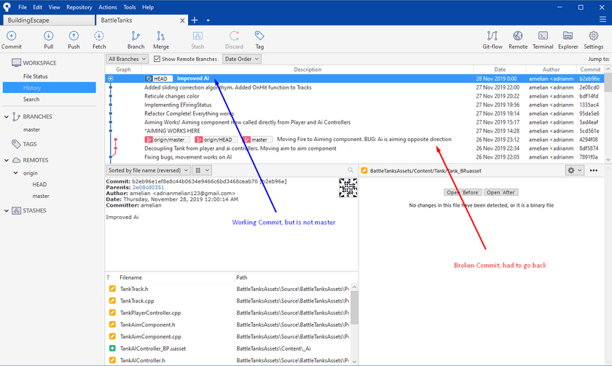Collapse the origin remote node
The image size is (612, 366).
(x=15, y=173)
